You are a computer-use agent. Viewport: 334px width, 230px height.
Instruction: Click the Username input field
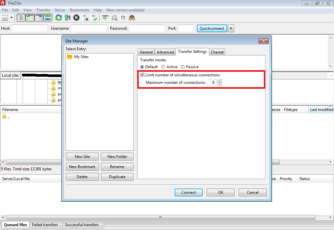[x=88, y=28]
